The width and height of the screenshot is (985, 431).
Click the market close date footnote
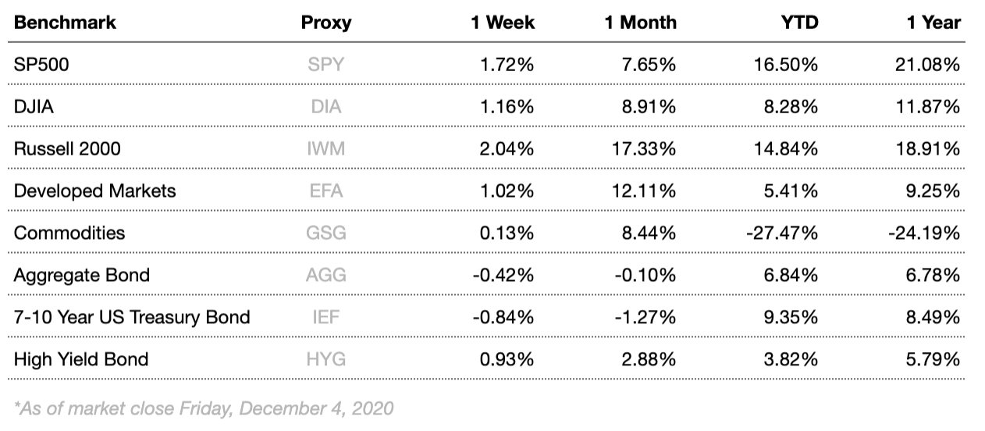(204, 408)
